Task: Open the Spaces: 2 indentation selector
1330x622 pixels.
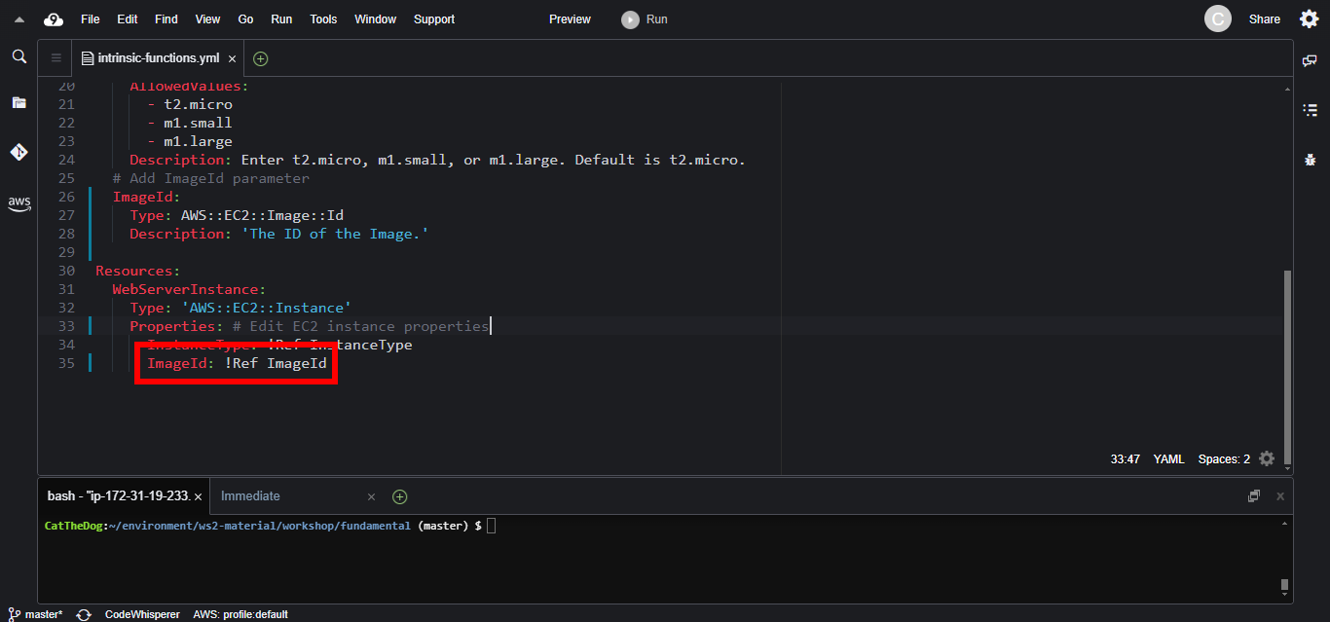Action: point(1224,458)
